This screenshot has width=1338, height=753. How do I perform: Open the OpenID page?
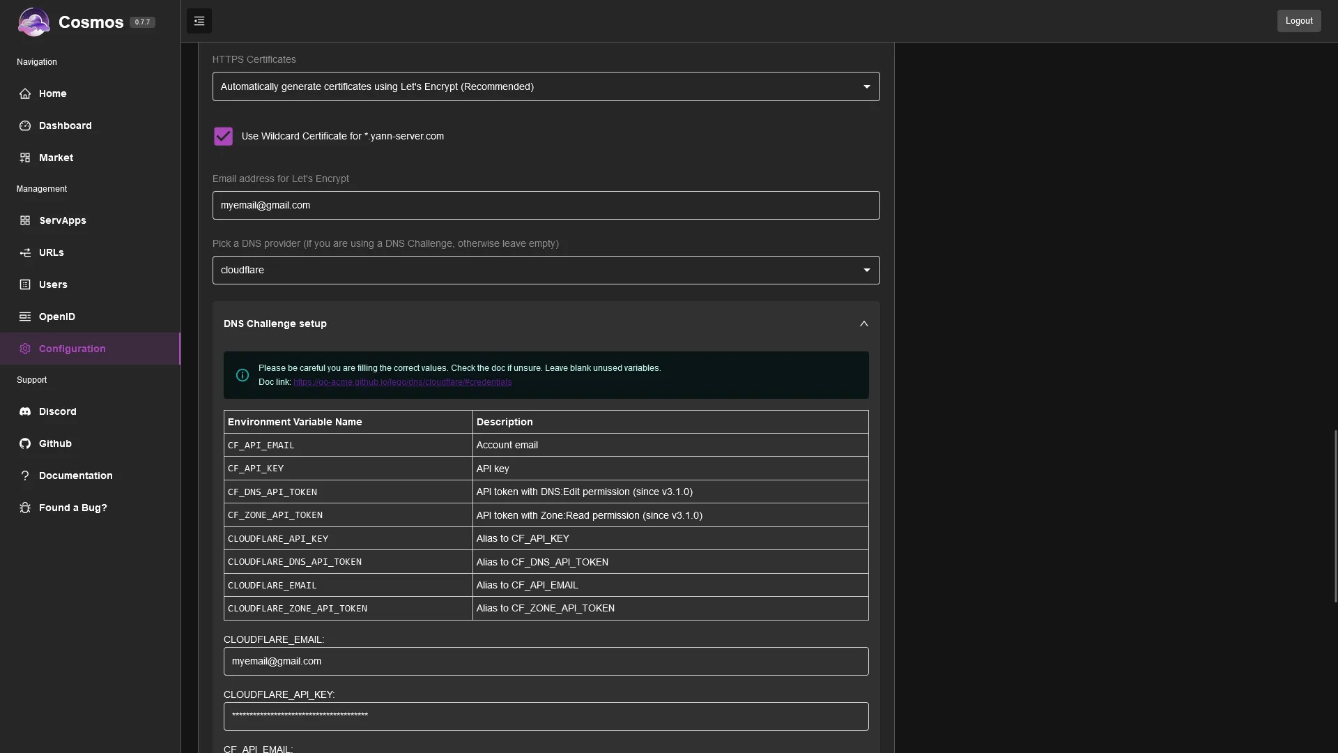(90, 317)
